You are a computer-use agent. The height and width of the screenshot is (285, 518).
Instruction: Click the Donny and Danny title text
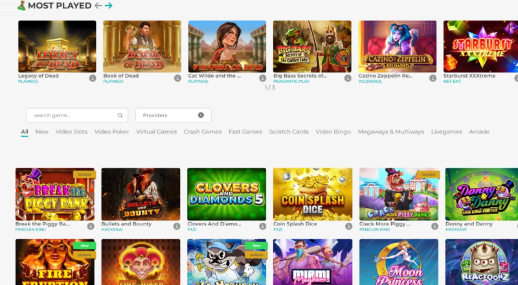(469, 224)
